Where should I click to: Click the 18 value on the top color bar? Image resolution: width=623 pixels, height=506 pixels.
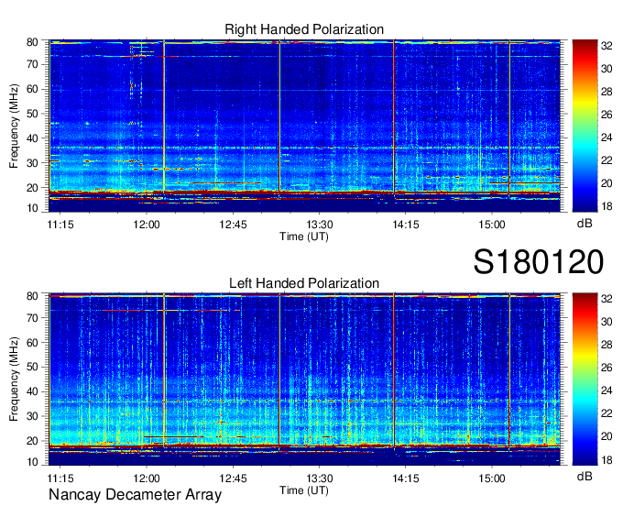coord(607,206)
